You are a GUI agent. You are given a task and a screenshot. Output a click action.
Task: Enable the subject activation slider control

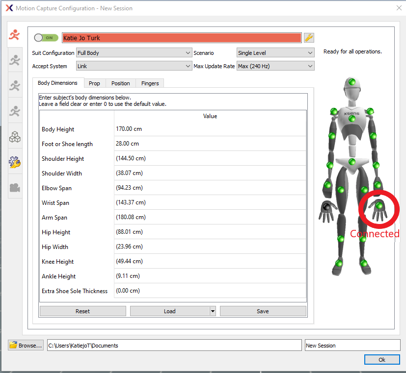[x=45, y=37]
